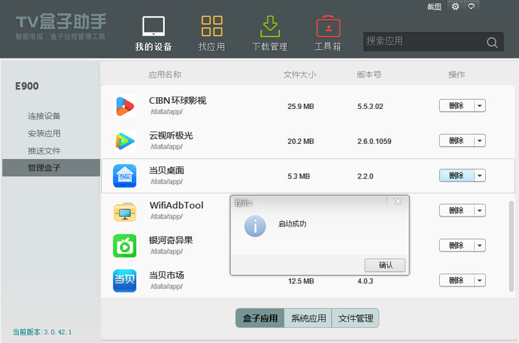The image size is (519, 343).
Task: Expand dropdown arrow for WifiAdbTool
Action: [480, 211]
